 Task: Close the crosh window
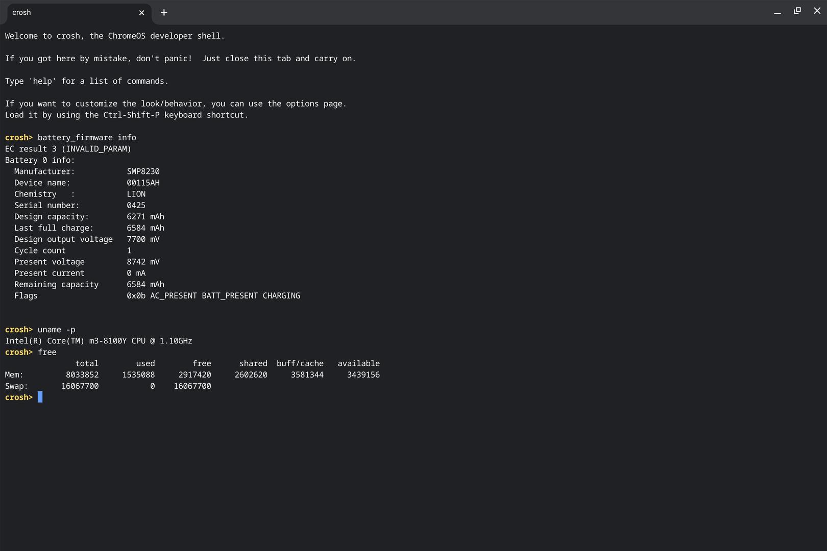tap(817, 11)
